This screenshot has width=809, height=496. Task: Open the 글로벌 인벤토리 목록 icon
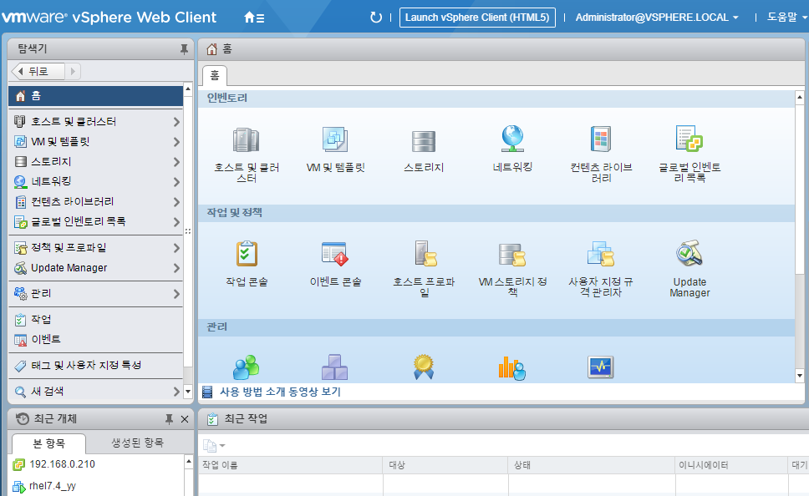point(689,138)
